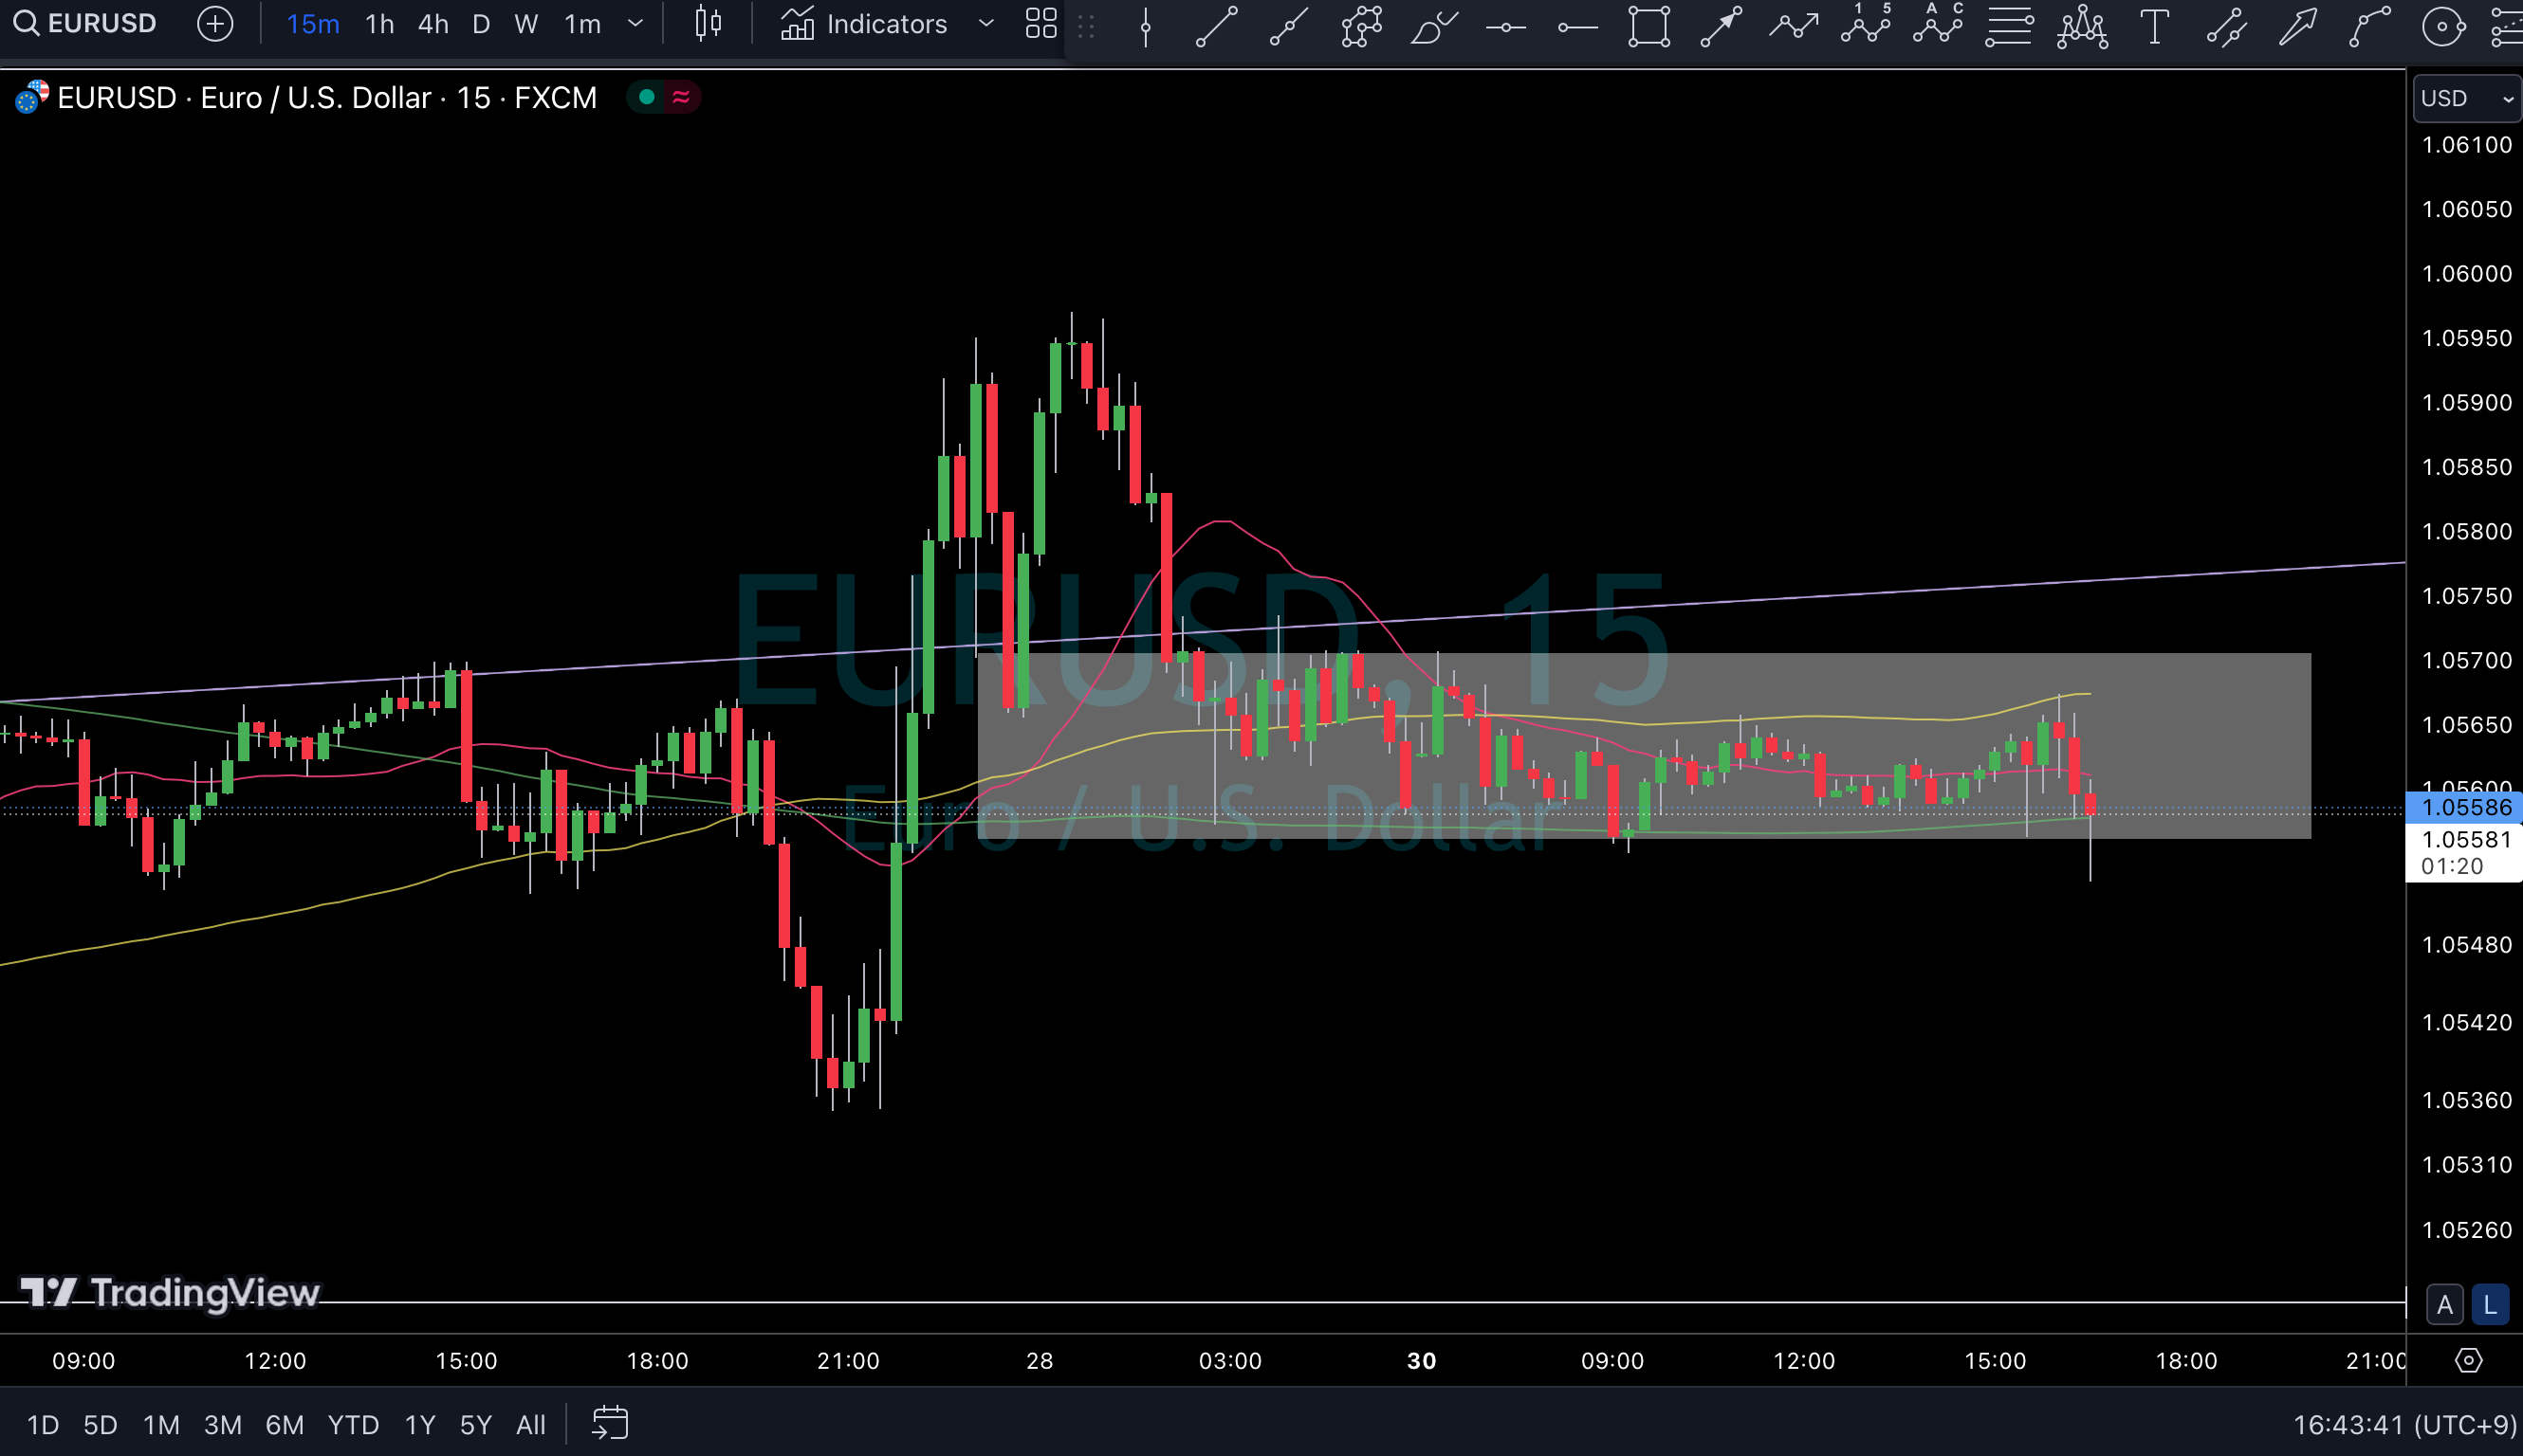
Task: Switch to the 4h timeframe
Action: 433,23
